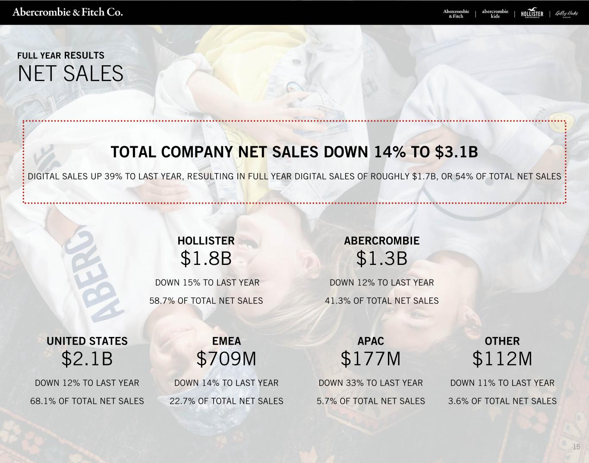Click the Abercrombie & Fitch Co. header logo
Viewport: 589px width, 463px height.
coord(68,12)
